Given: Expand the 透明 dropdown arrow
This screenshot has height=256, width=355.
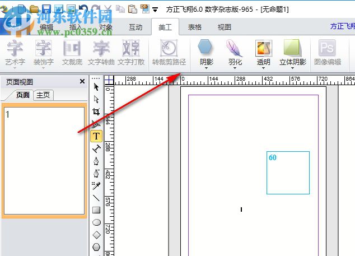Looking at the screenshot, I should coord(263,68).
